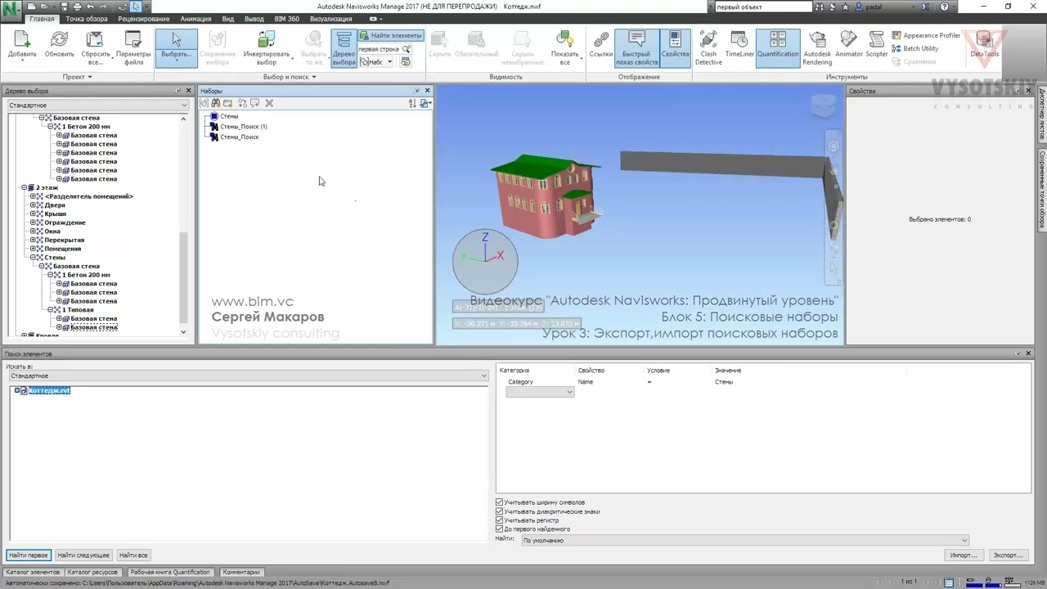Open the TimeLiner tool
This screenshot has height=589, width=1047.
click(739, 45)
